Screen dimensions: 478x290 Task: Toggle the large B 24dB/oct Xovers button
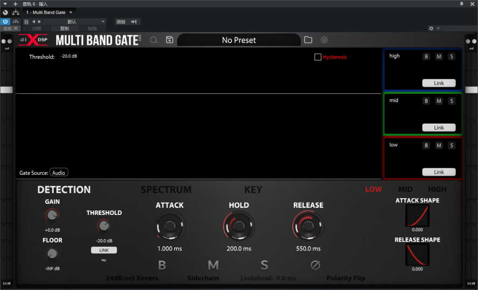click(x=162, y=265)
